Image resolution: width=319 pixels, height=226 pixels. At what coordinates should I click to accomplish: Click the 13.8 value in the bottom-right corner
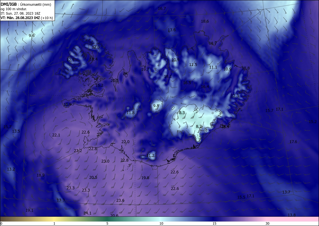coord(292,215)
